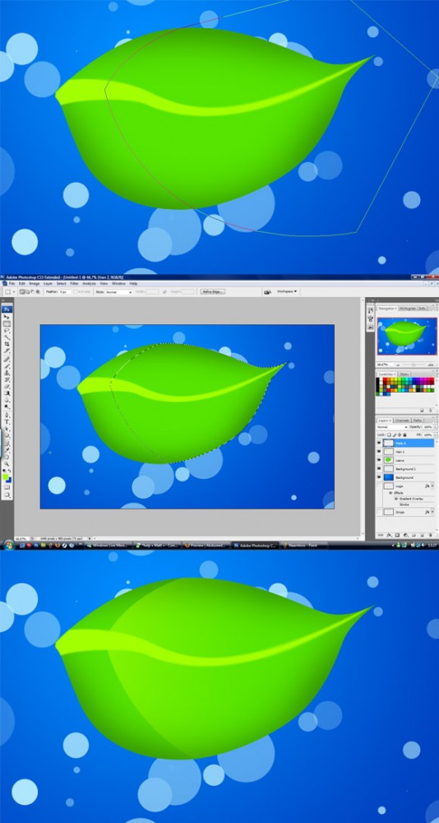Select the Leave layer thumbnail

tap(389, 460)
